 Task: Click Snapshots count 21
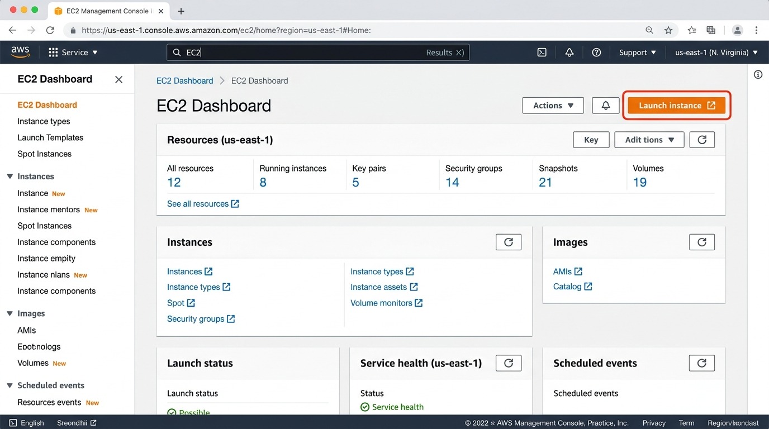pos(545,183)
